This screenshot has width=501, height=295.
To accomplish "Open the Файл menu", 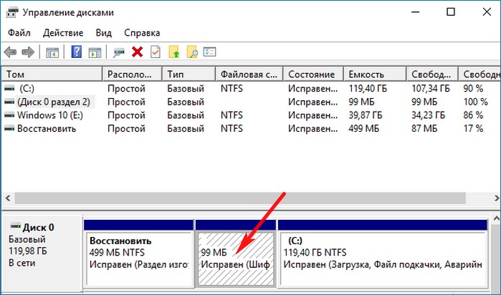I will click(19, 33).
